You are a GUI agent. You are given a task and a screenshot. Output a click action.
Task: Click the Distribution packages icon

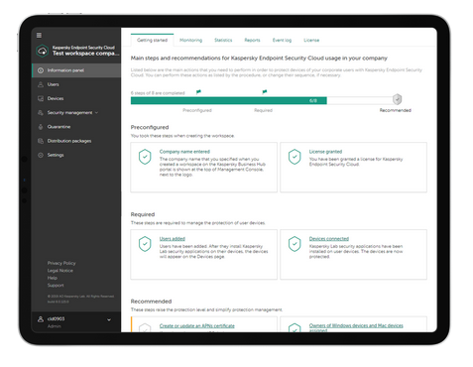[41, 141]
